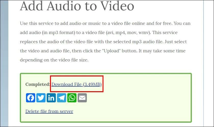Share result via LinkedIn icon

51,98
